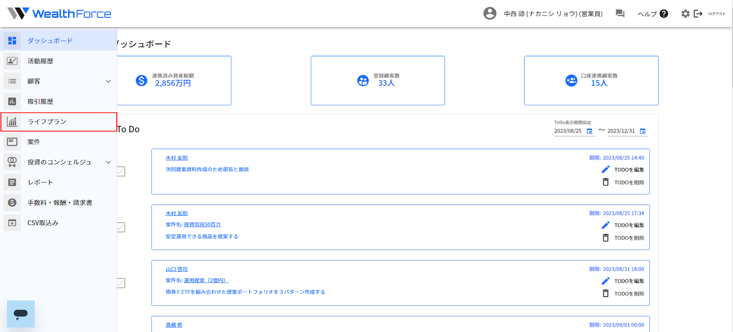The image size is (733, 332).
Task: Open the chat widget bubble at bottom left
Action: tap(21, 314)
